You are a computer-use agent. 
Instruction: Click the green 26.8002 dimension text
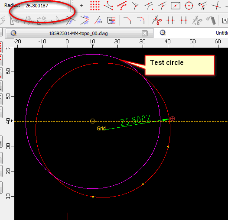[x=136, y=120]
